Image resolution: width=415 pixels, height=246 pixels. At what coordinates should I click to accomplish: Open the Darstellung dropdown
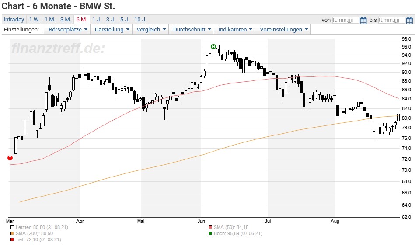tap(112, 29)
